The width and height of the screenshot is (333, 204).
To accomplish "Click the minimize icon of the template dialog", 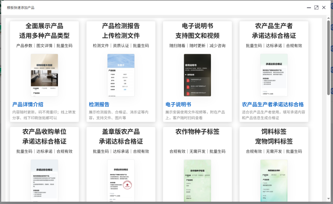I will click(309, 7).
